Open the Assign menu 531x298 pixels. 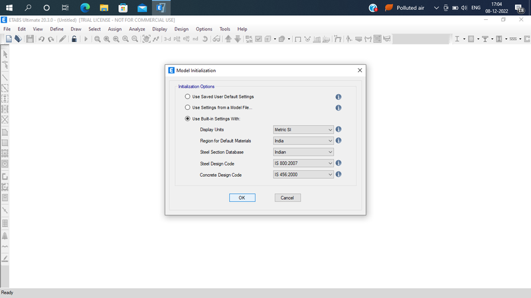point(115,29)
